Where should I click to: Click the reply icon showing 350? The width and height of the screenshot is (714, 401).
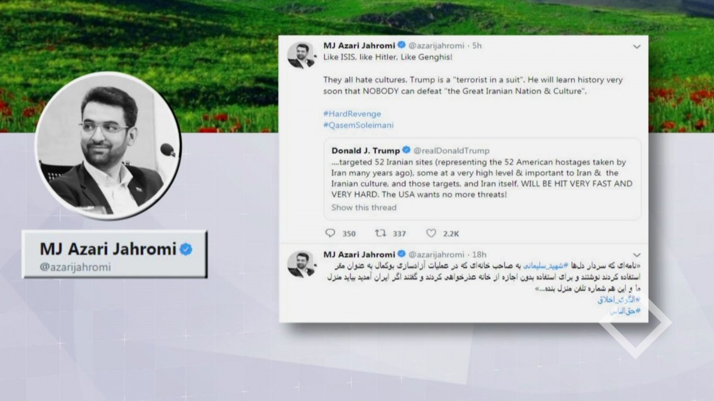click(330, 233)
